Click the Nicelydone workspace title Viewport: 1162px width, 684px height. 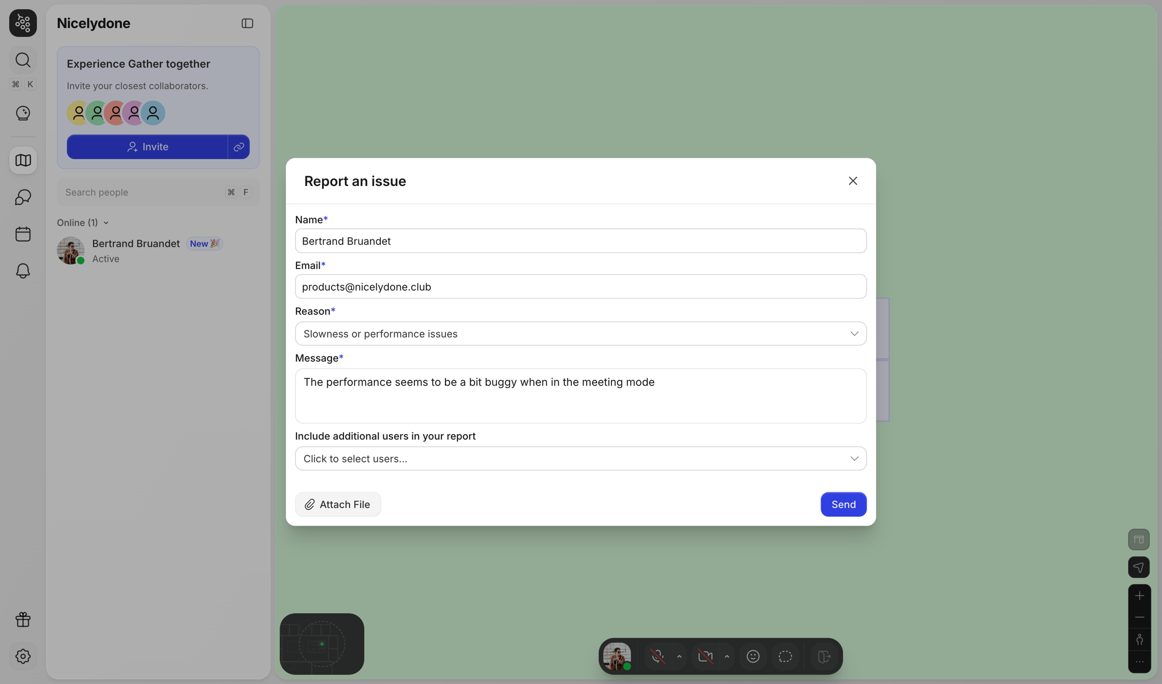pos(93,23)
